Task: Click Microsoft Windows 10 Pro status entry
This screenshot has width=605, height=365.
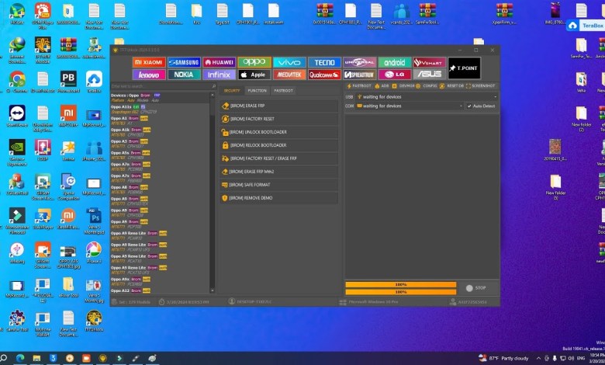Action: (x=369, y=302)
